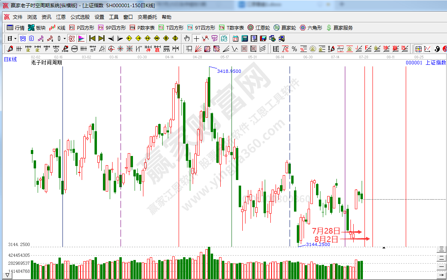Viewport: 447px width, 280px height.
Task: Open the calculator icon in toolbar
Action: (x=244, y=38)
